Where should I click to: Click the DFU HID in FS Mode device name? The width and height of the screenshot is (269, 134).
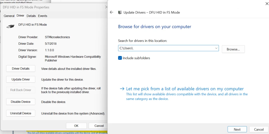click(x=32, y=25)
